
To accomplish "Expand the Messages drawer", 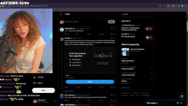I will 181,103.
